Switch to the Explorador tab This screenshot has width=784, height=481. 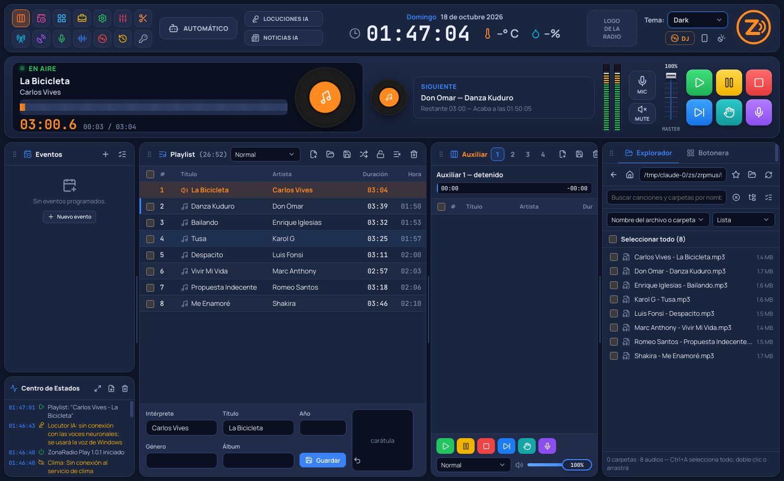[649, 153]
